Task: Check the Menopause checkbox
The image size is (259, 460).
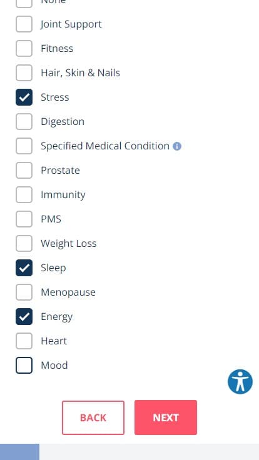Action: tap(24, 292)
